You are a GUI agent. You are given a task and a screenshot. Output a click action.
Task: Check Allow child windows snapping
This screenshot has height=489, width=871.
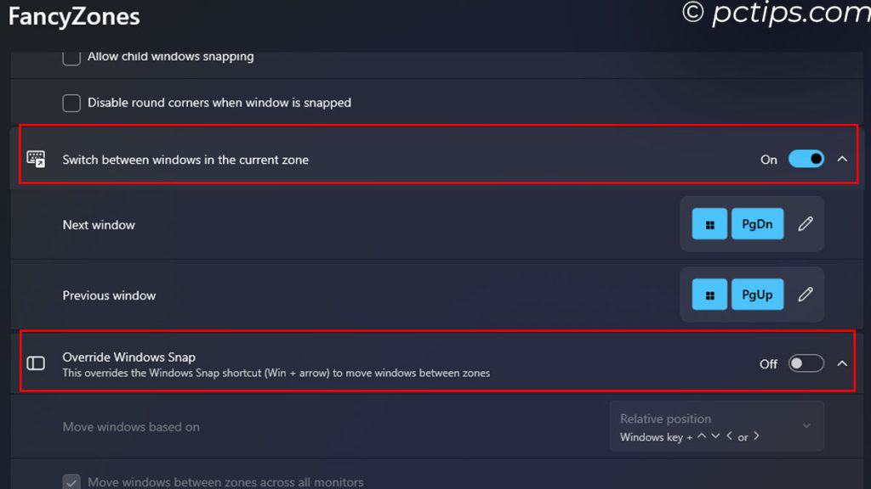point(72,57)
